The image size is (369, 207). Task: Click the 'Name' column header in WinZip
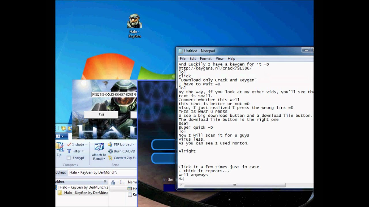132,182
